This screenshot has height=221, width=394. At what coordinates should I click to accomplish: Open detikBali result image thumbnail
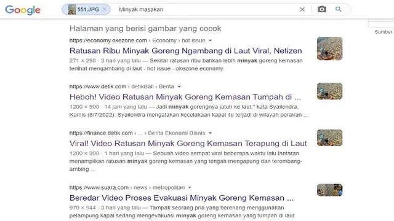[x=329, y=91]
